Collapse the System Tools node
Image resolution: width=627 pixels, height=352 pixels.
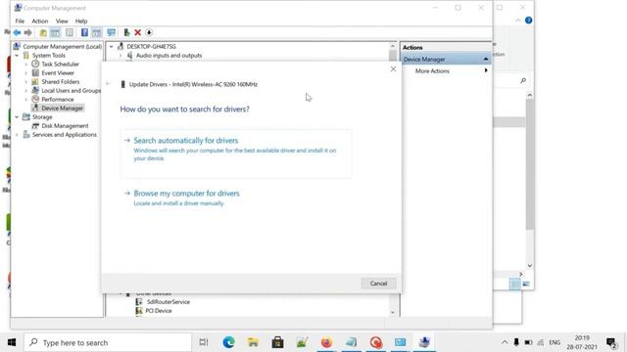click(17, 56)
